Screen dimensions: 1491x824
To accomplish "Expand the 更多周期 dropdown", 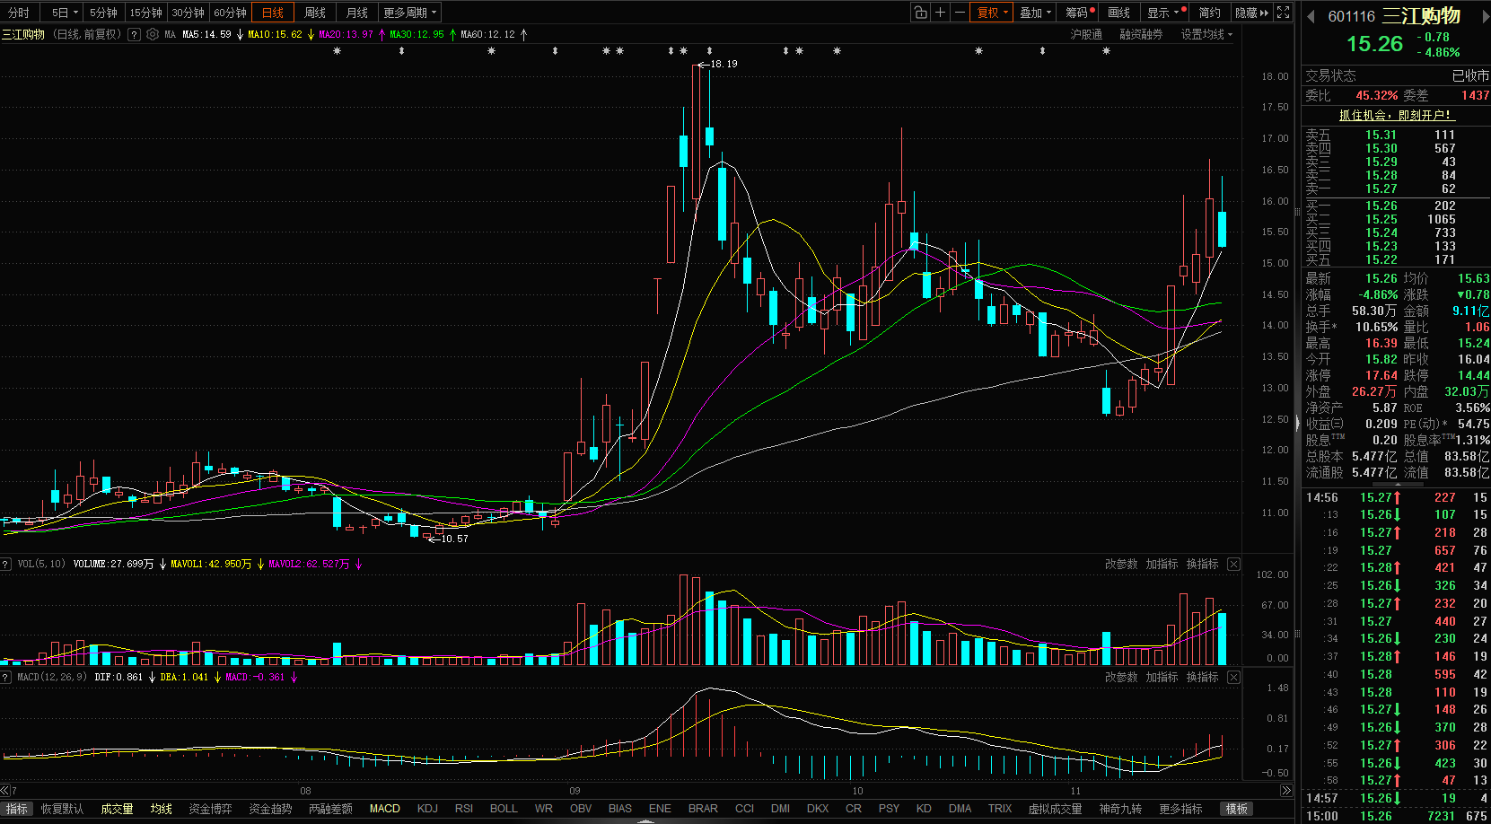I will click(409, 13).
